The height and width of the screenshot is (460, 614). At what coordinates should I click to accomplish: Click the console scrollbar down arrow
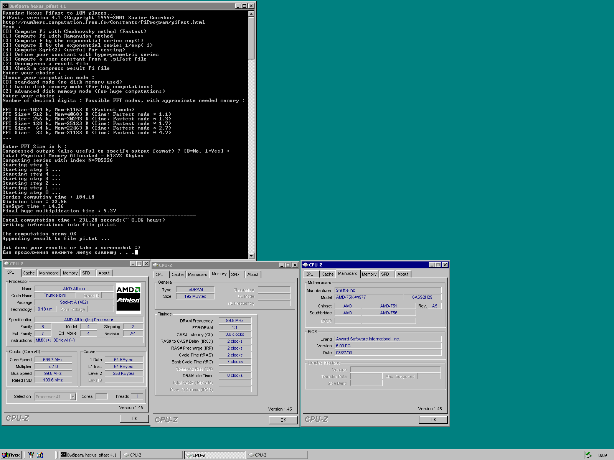tap(251, 256)
